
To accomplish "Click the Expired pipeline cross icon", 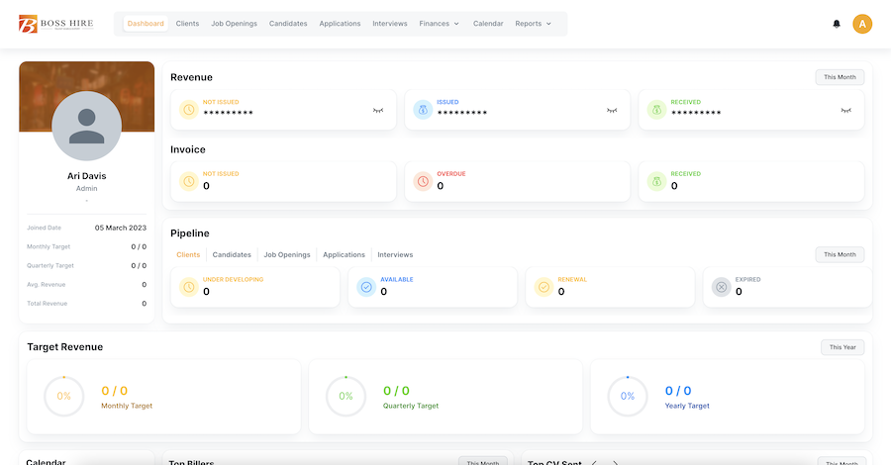I will [x=721, y=287].
